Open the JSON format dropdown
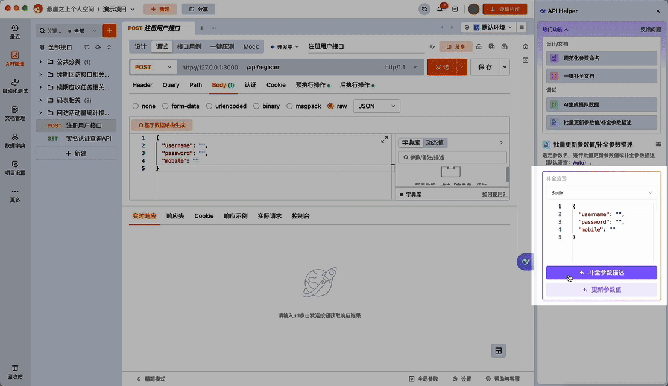This screenshot has height=386, width=668. (376, 106)
